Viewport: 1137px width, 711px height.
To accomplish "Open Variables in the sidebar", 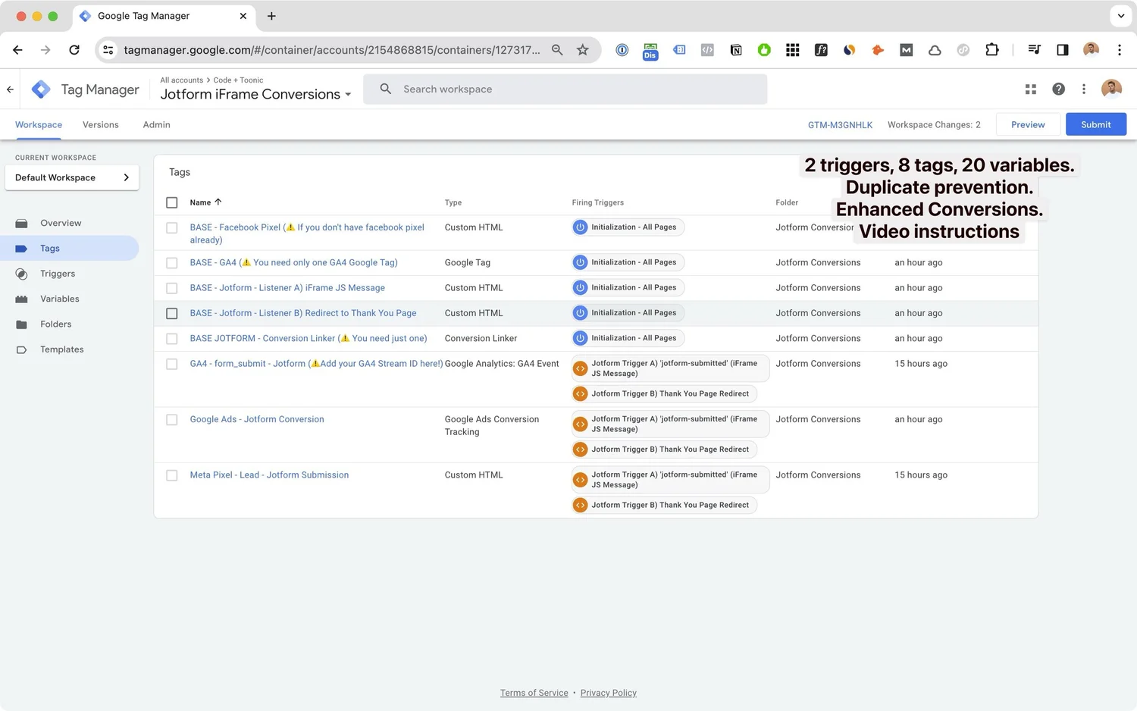I will tap(59, 299).
